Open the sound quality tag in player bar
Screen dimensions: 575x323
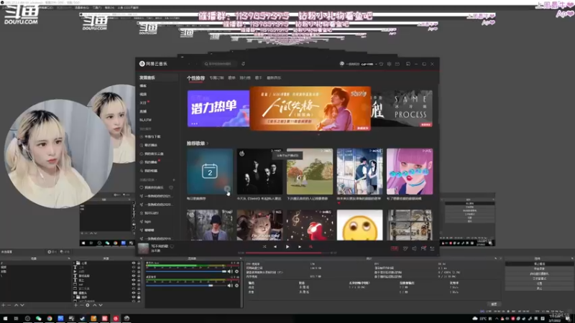(x=394, y=248)
